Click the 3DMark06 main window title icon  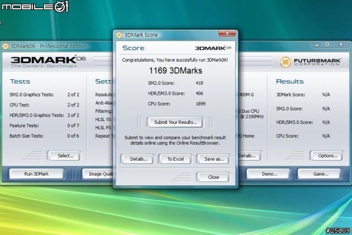pos(5,46)
